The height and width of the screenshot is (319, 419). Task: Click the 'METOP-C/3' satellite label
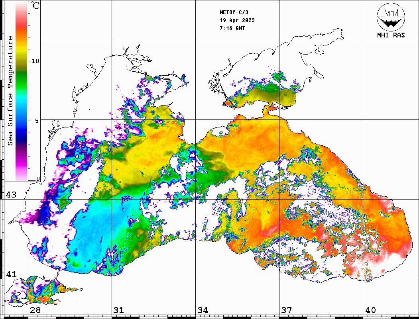click(234, 12)
